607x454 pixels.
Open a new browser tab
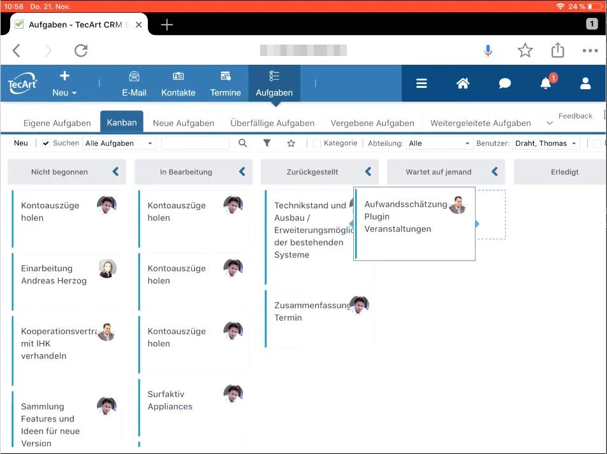[x=167, y=25]
